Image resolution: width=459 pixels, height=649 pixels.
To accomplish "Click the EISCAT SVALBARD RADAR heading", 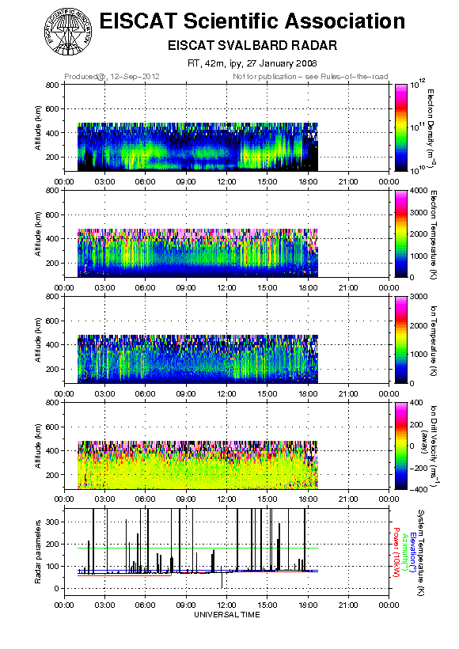I will point(252,45).
